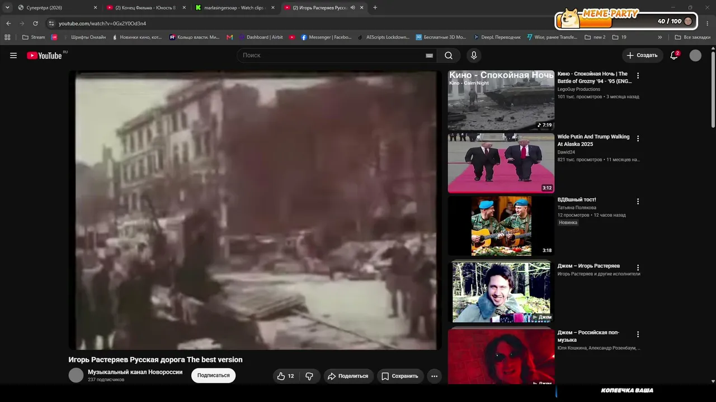Open YouTube notifications bell
The image size is (716, 402).
click(674, 55)
